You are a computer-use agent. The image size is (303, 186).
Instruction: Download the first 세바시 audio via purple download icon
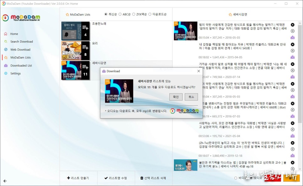(293, 38)
